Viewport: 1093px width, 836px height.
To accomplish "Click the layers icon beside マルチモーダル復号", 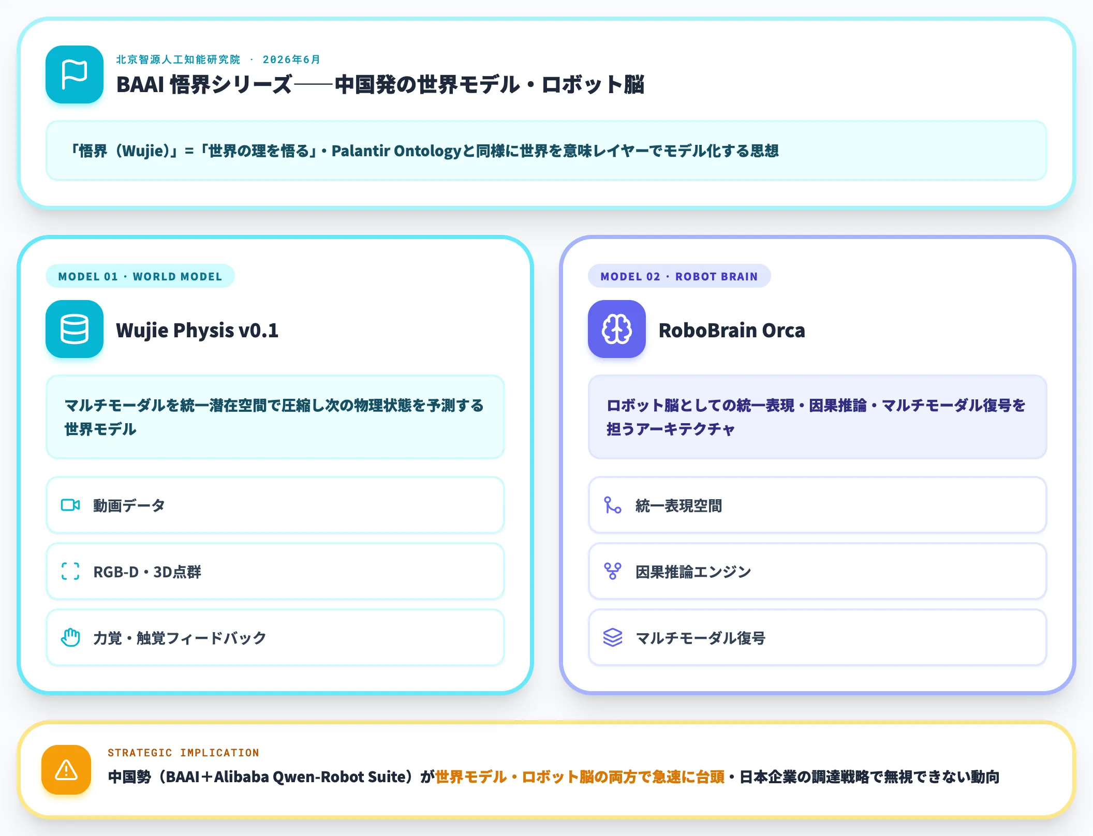I will pos(613,637).
